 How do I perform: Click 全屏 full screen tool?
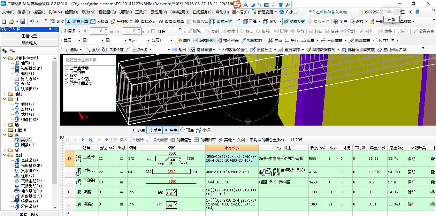pyautogui.click(x=340, y=21)
